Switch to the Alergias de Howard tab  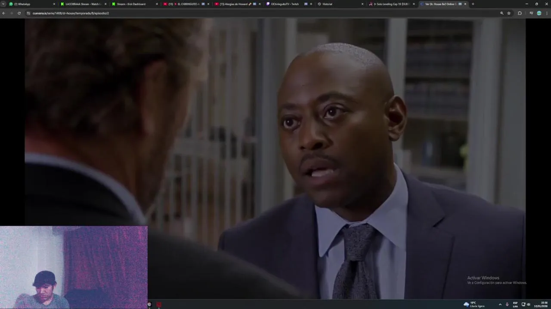[237, 4]
